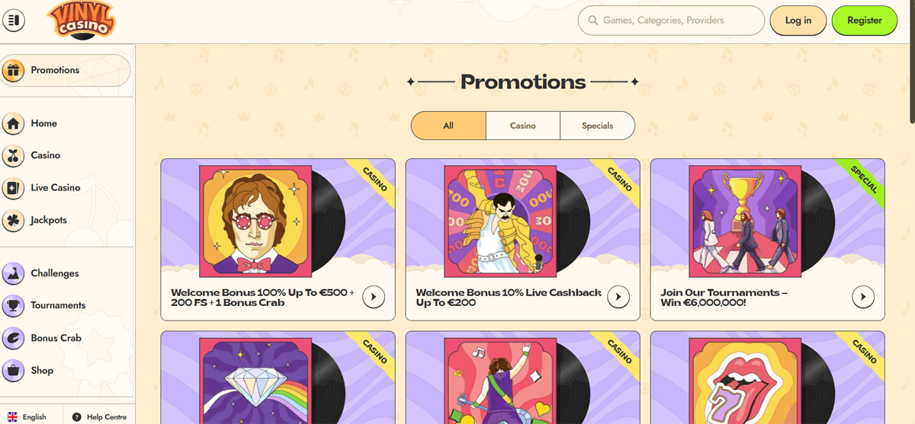The image size is (915, 424).
Task: Open Promotions gift icon in sidebar
Action: 13,71
